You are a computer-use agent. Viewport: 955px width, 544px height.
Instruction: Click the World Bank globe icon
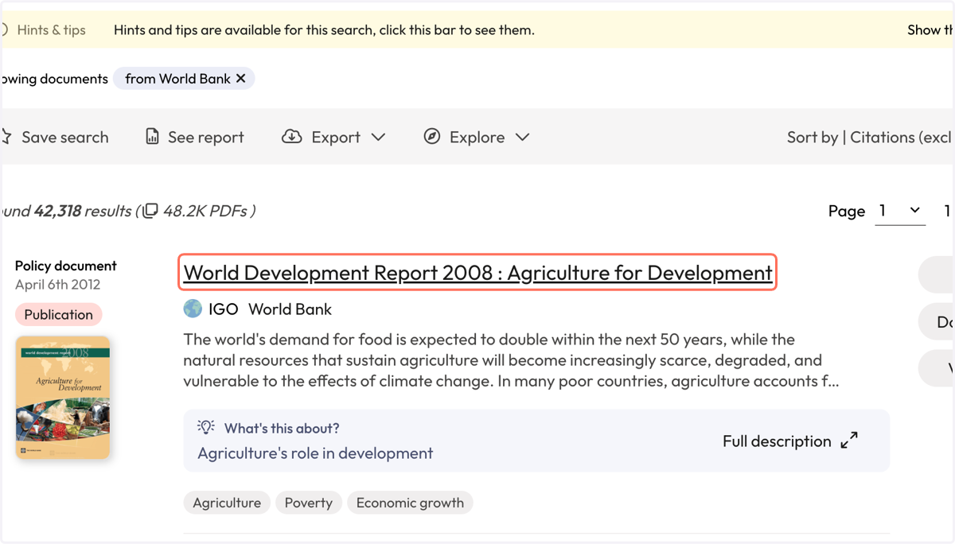coord(193,309)
